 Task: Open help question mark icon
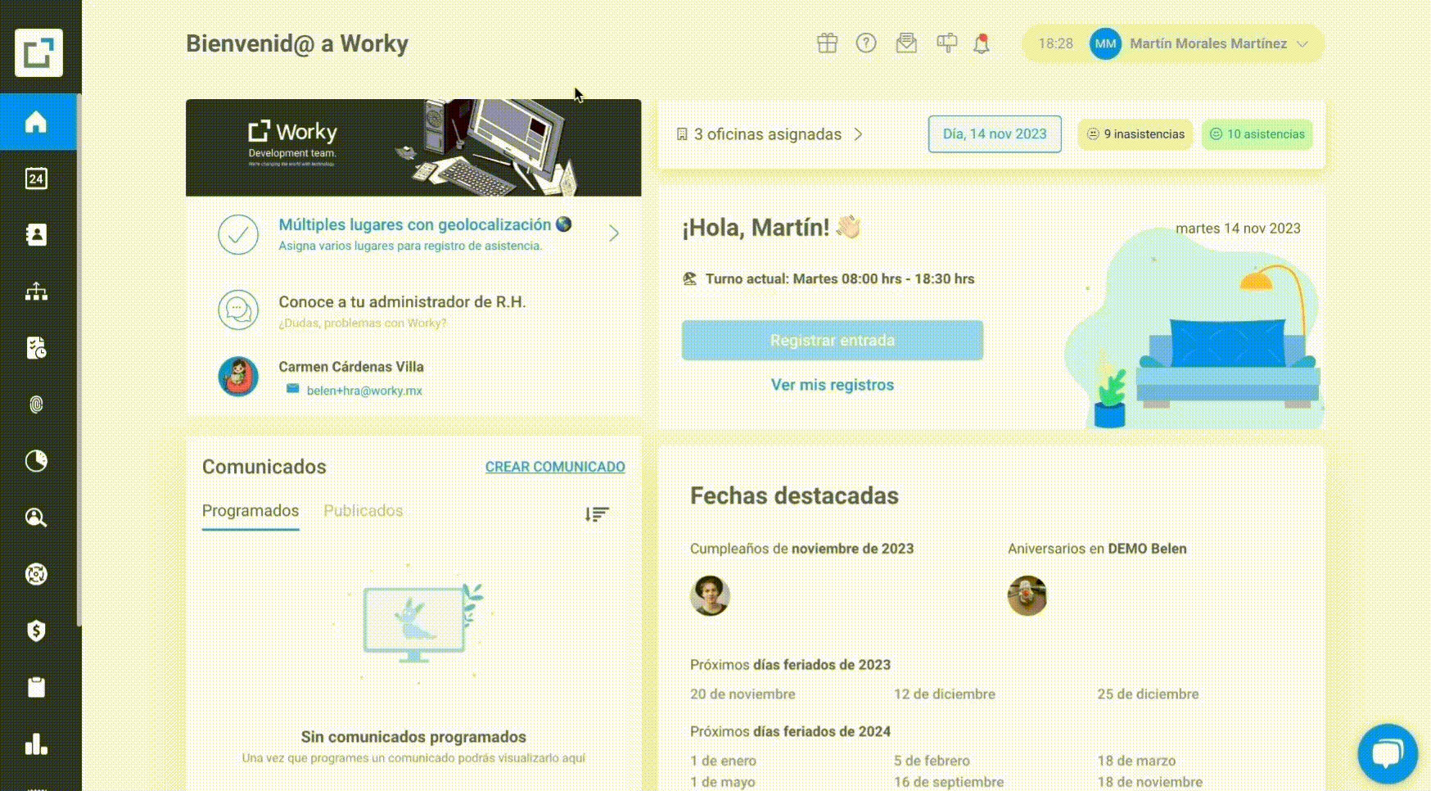click(866, 43)
